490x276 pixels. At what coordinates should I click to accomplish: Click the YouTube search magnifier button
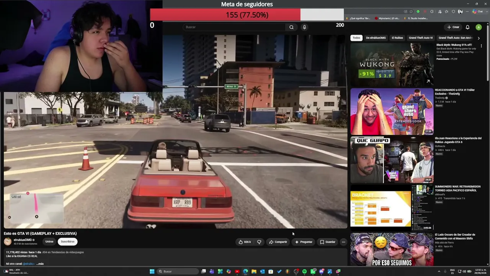point(291,27)
